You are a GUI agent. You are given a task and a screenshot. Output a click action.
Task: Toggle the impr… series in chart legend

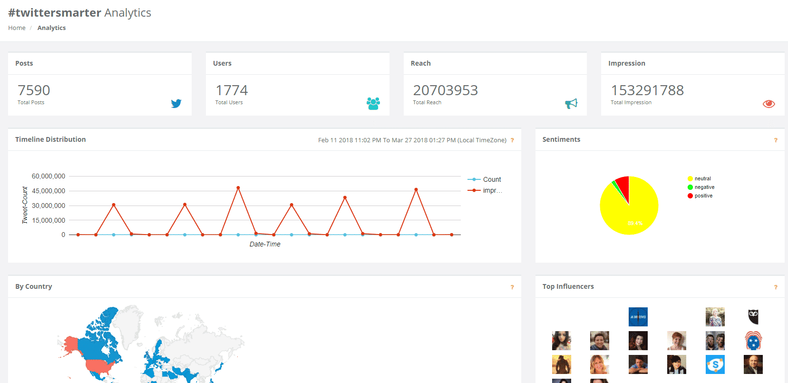click(x=485, y=190)
